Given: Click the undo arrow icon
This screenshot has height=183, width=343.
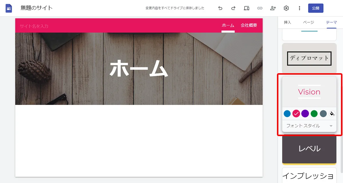Looking at the screenshot, I should 220,8.
